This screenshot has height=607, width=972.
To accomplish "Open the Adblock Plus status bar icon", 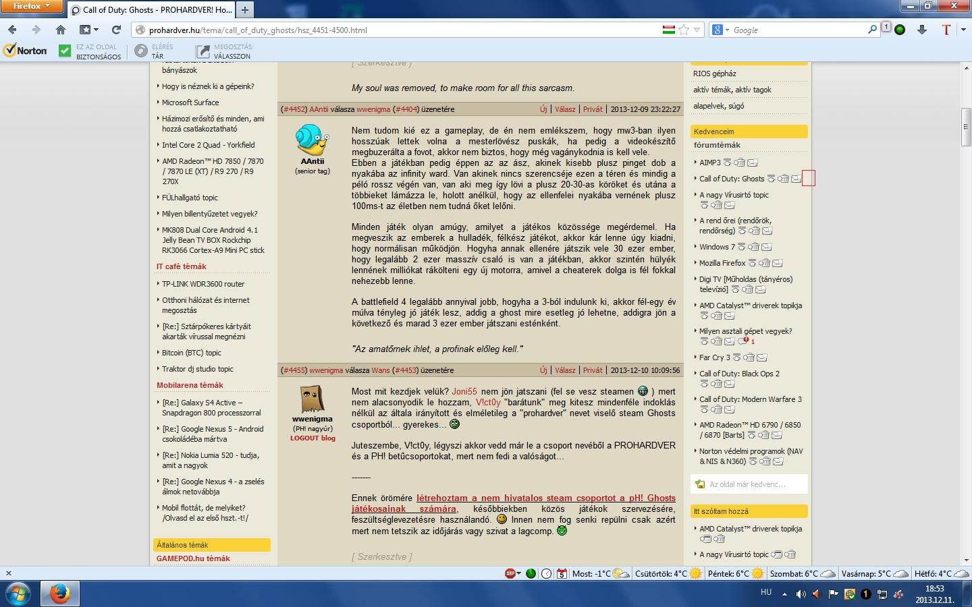I will [511, 574].
